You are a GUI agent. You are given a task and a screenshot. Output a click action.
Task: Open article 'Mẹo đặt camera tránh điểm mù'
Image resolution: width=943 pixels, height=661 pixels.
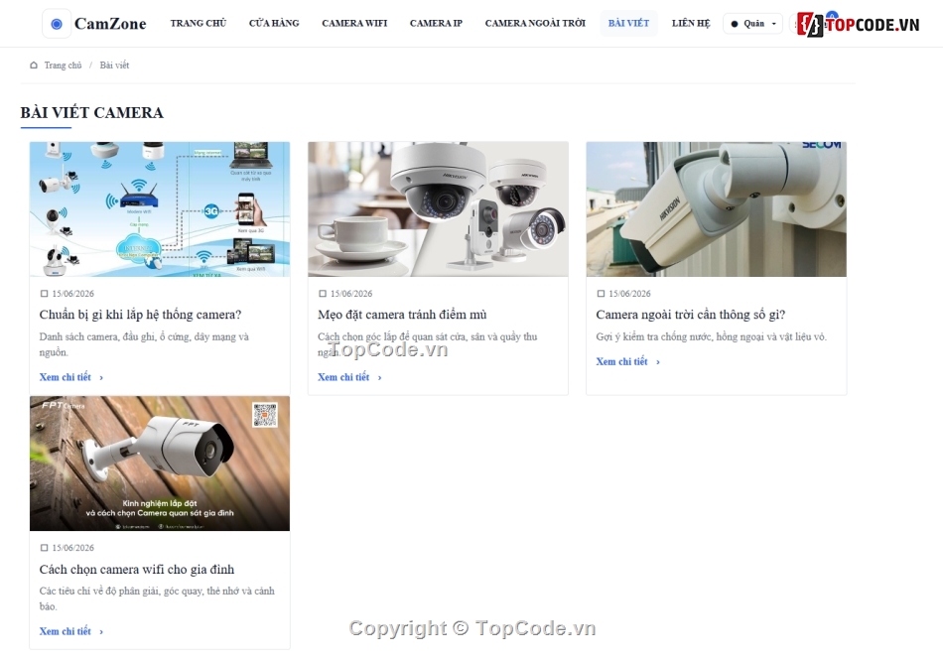pos(402,315)
